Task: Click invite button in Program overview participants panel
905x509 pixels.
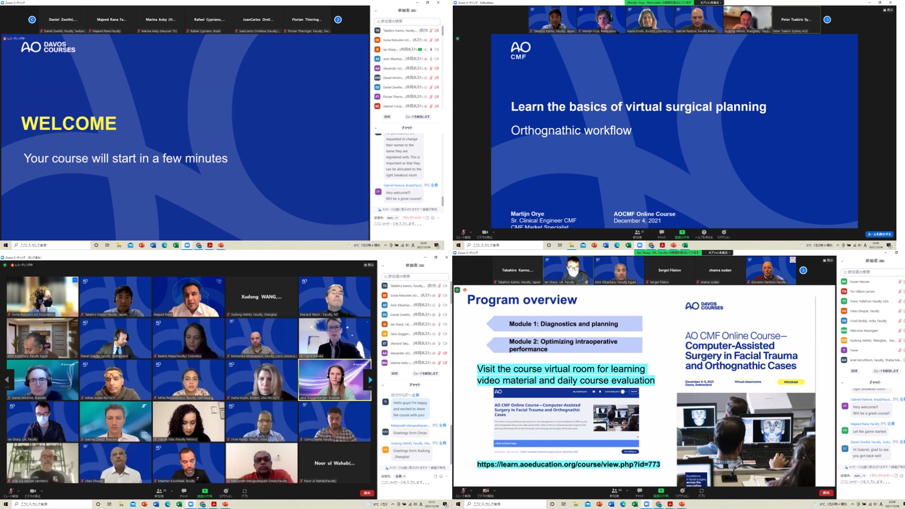Action: (x=854, y=371)
